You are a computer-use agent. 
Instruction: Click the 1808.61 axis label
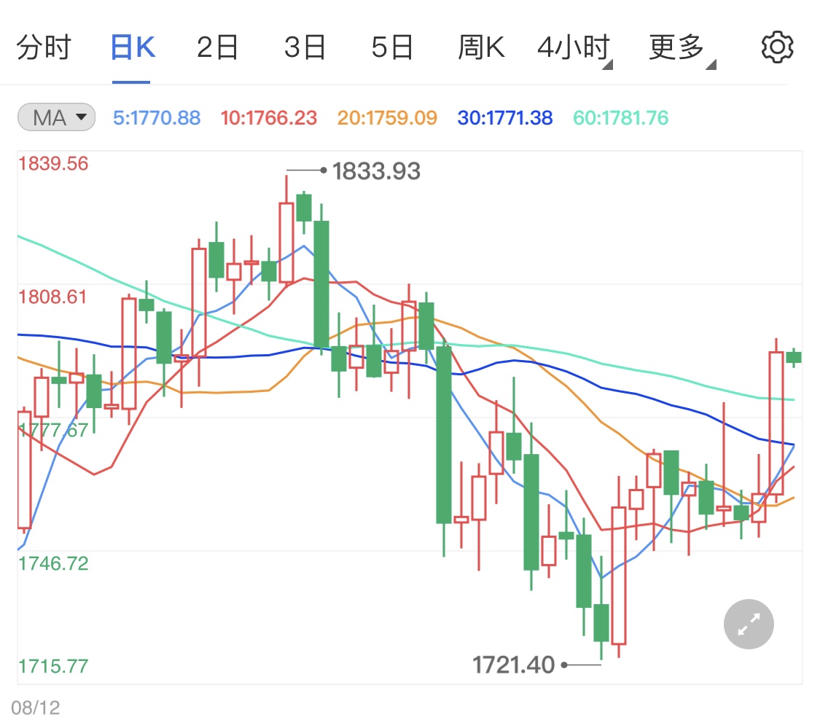pyautogui.click(x=52, y=297)
